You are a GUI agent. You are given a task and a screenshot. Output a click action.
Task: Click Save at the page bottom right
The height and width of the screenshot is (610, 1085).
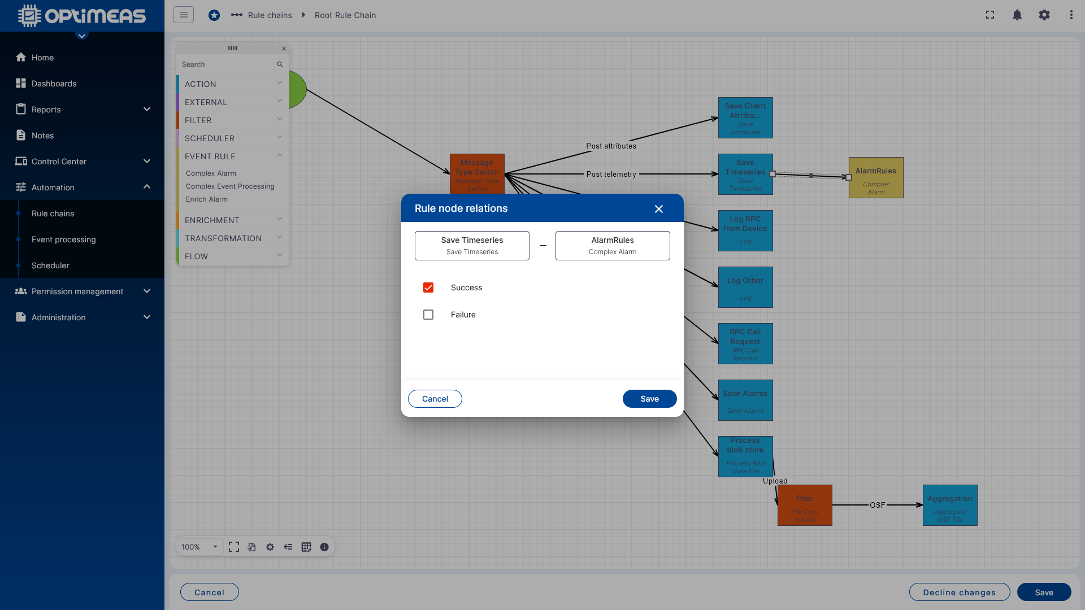point(1044,592)
